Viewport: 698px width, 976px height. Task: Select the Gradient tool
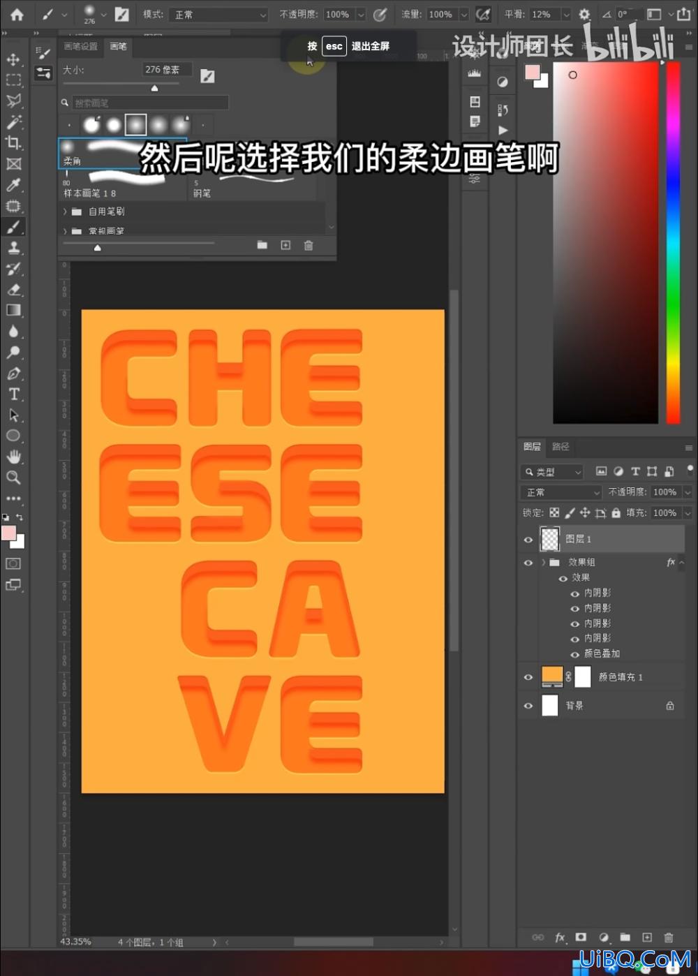13,311
